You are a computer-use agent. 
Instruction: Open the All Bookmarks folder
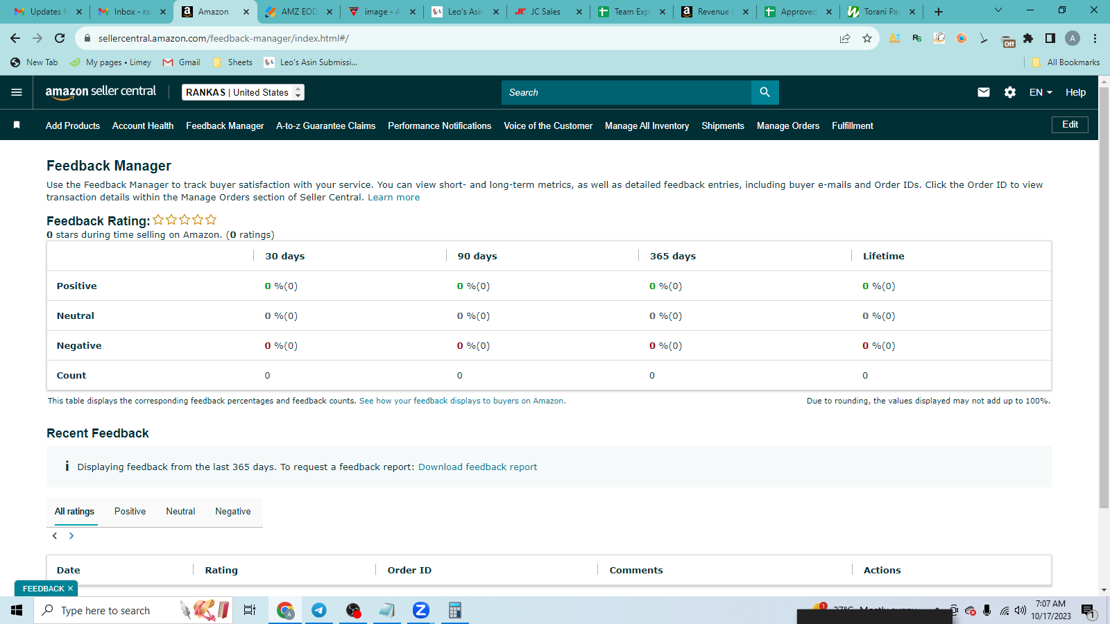pyautogui.click(x=1066, y=62)
